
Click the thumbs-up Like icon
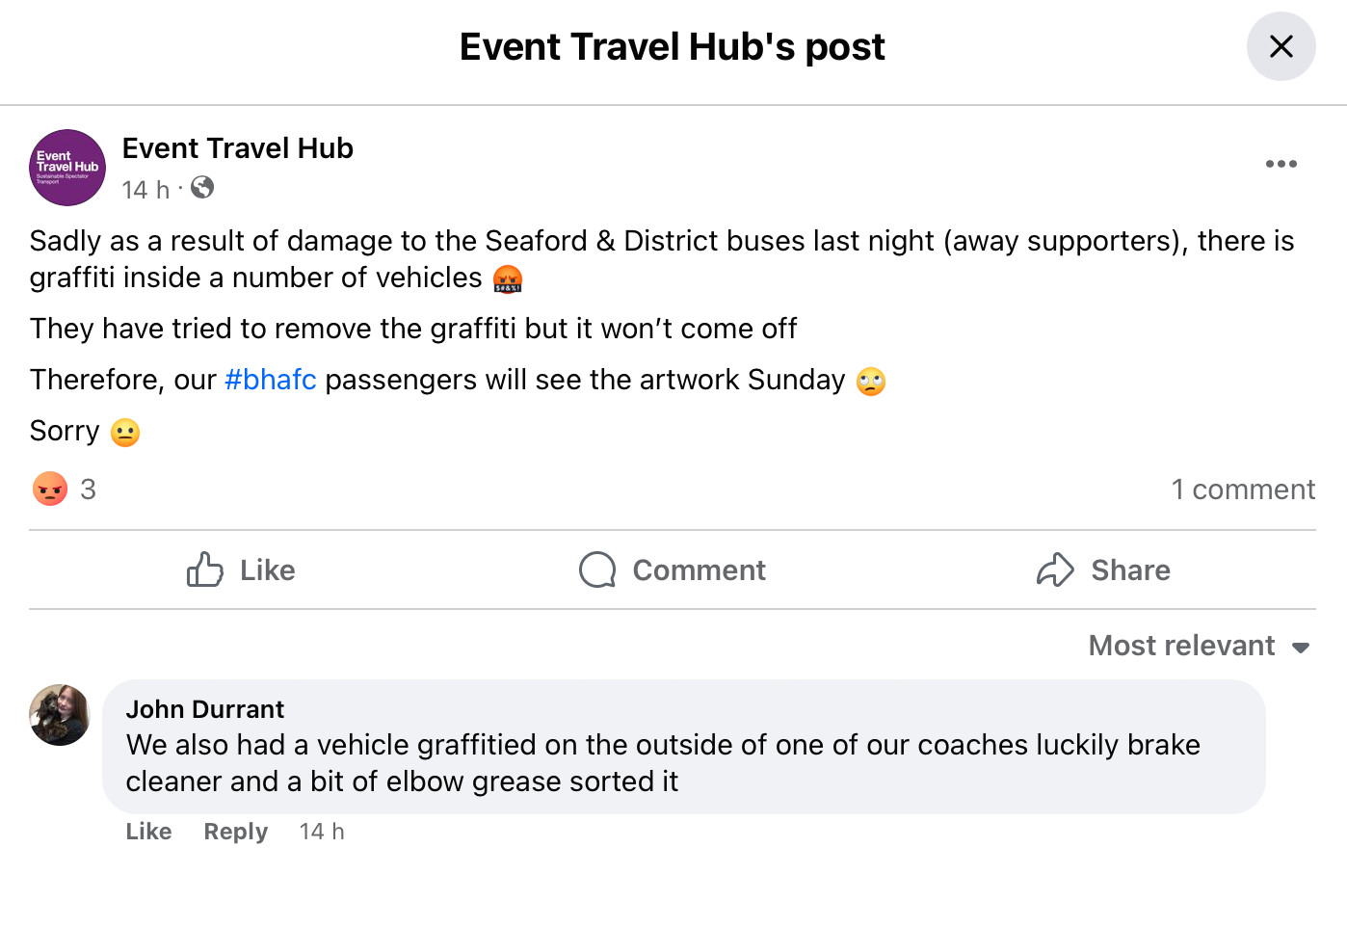(205, 569)
